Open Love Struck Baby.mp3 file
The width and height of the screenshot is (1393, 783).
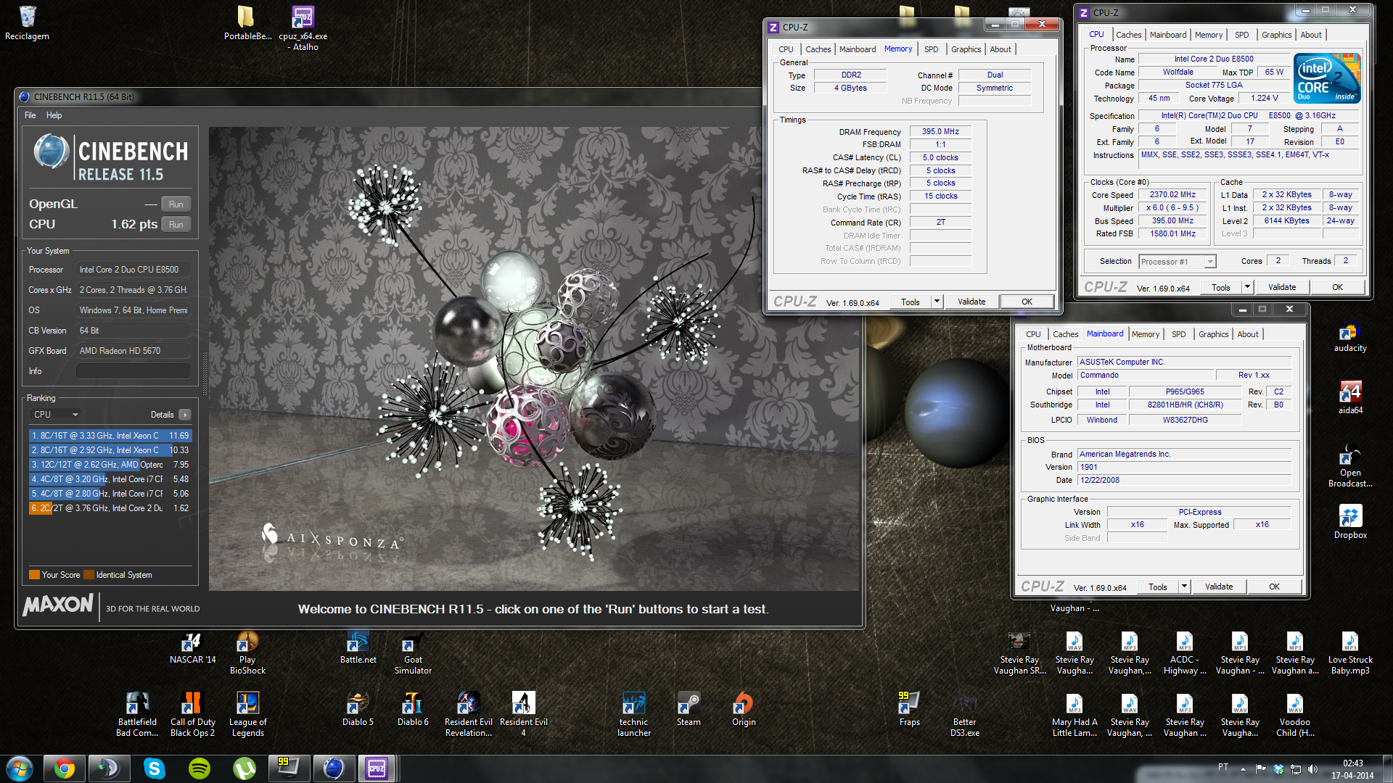[x=1350, y=653]
